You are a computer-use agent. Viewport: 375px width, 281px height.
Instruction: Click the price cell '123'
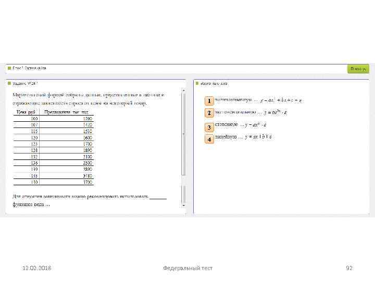point(34,144)
